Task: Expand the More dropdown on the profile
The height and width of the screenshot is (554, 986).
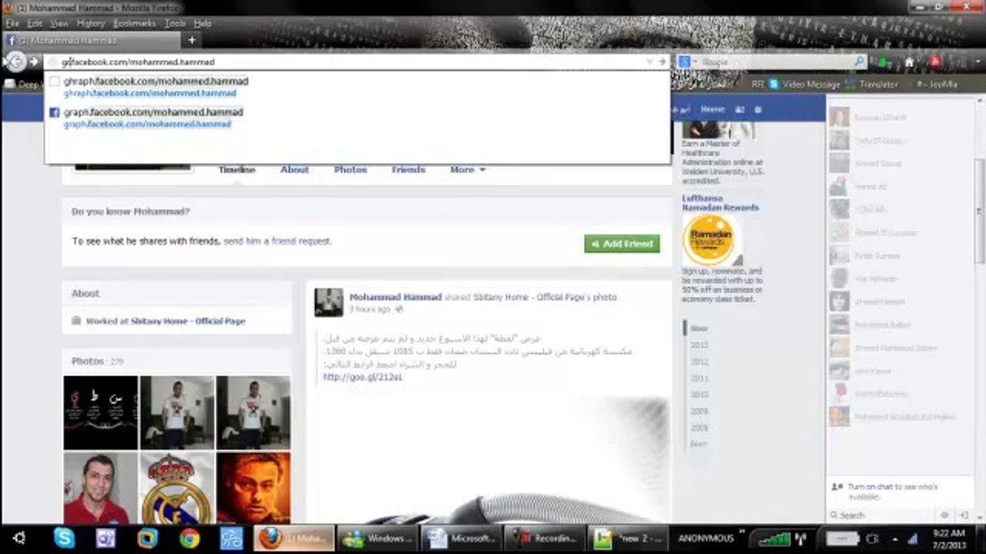Action: [x=468, y=169]
